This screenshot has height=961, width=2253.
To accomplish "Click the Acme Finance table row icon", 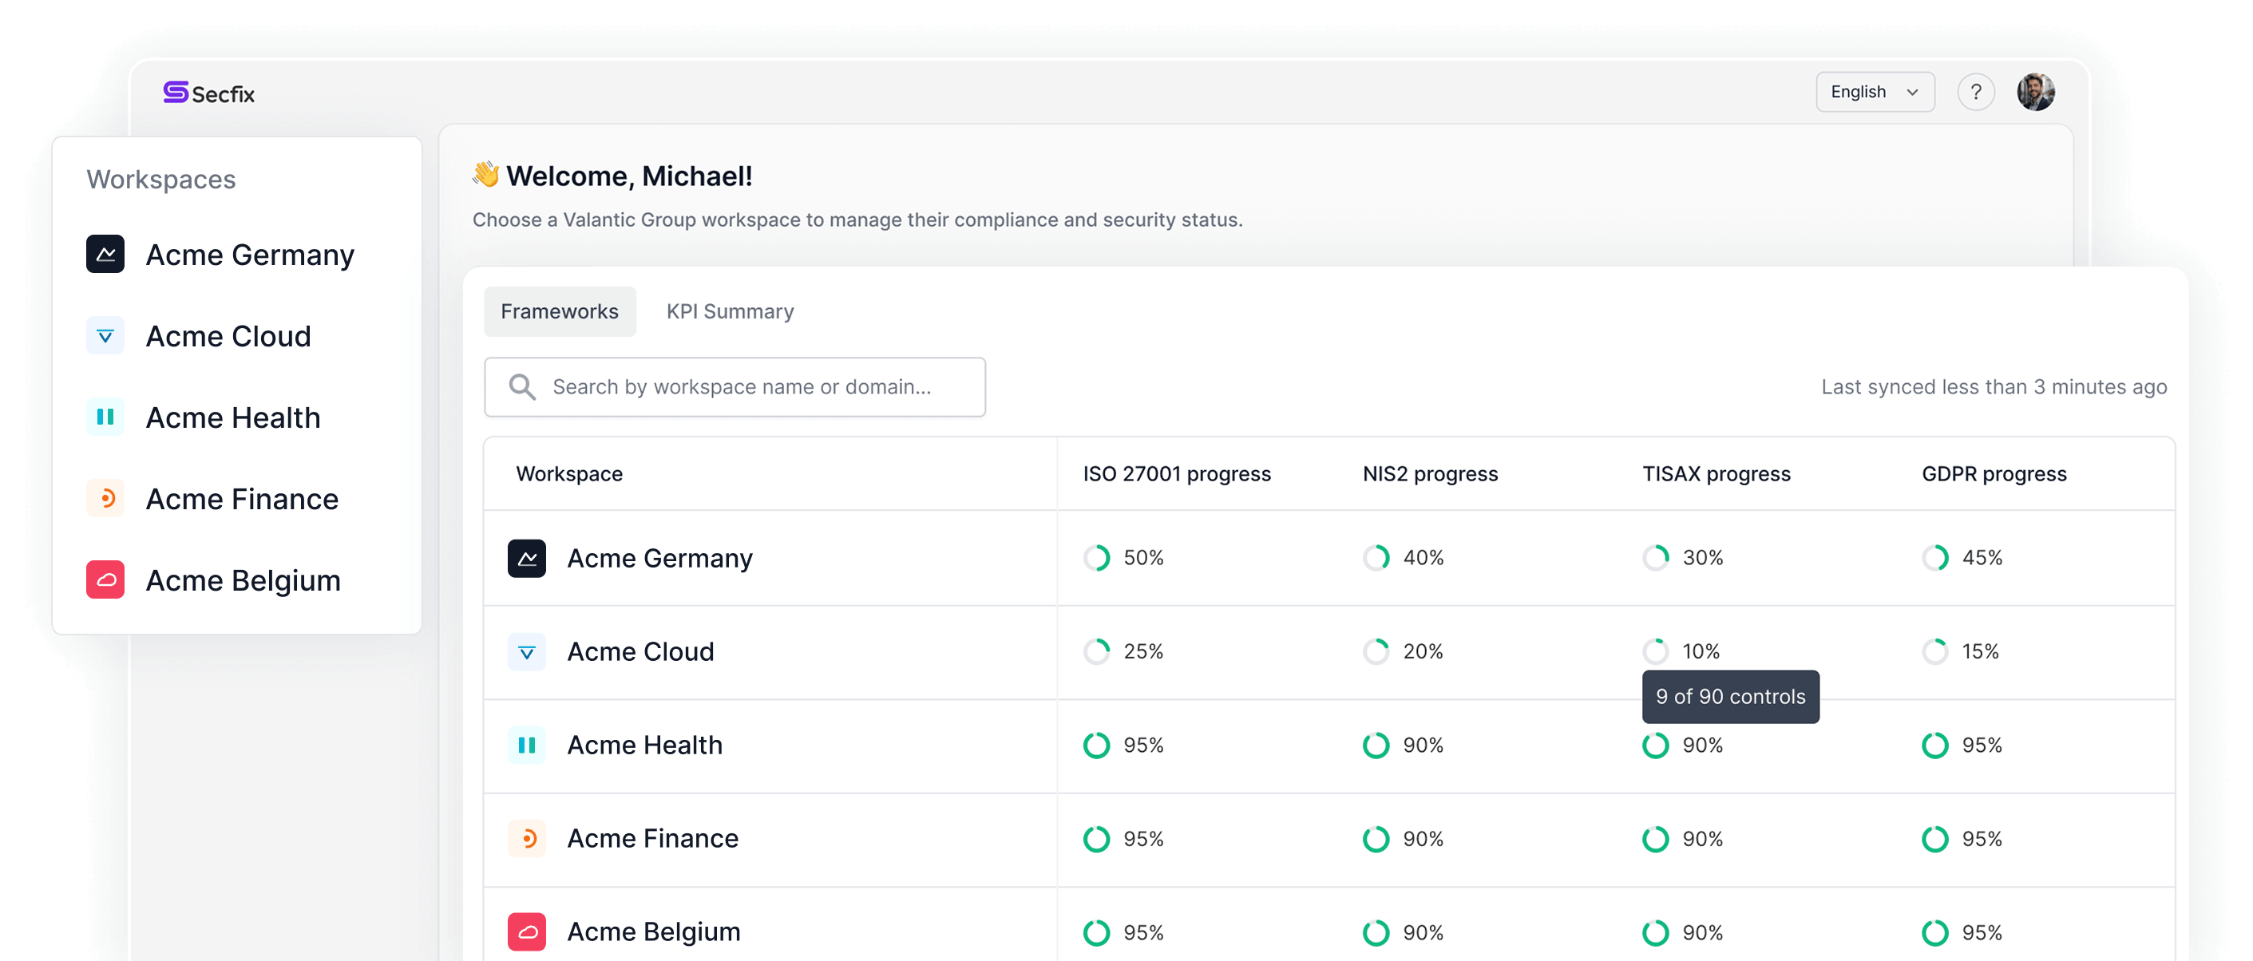I will coord(526,839).
